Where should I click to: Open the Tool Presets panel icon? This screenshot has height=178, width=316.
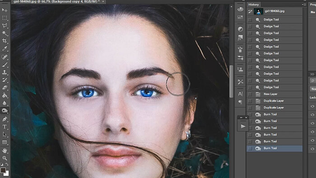240,82
